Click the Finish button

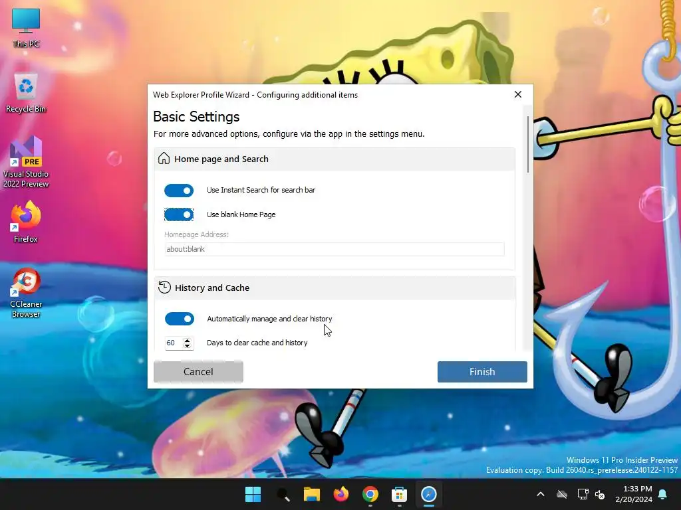click(482, 372)
